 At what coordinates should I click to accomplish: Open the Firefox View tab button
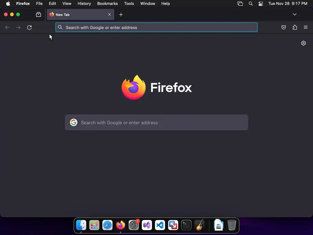[38, 14]
